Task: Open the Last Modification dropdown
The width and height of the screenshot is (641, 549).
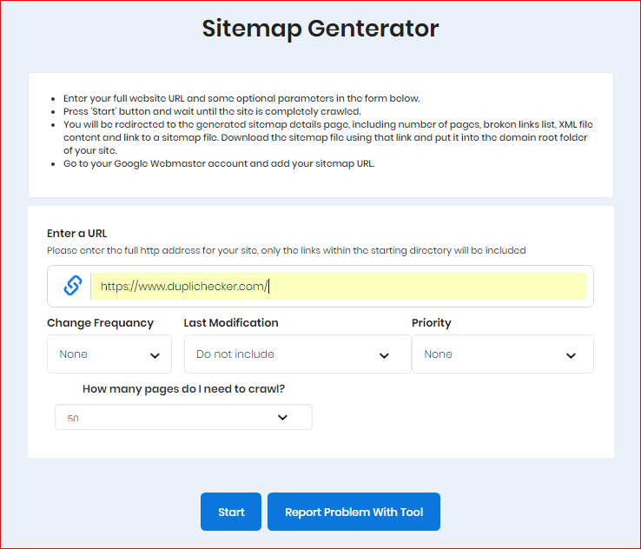Action: pos(297,354)
